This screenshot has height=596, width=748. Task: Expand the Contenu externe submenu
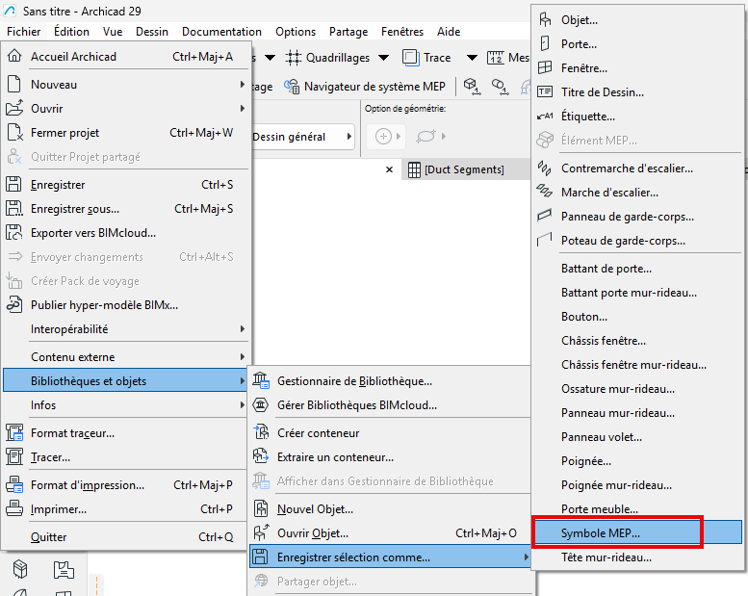[x=243, y=356]
